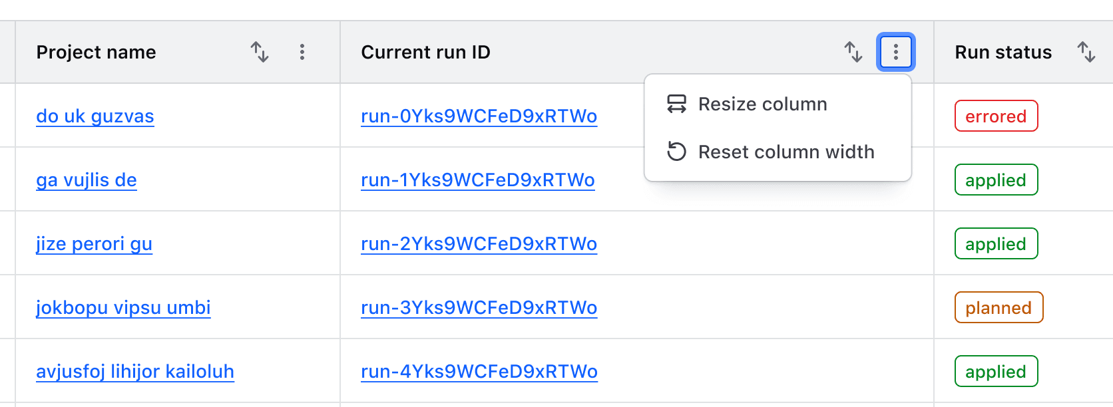Click the orange planned status badge
The height and width of the screenshot is (407, 1113).
[x=999, y=308]
